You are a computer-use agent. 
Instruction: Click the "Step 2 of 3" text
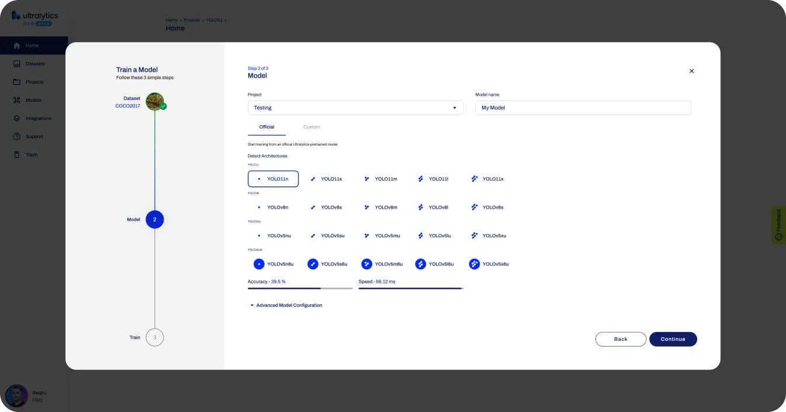pos(258,68)
